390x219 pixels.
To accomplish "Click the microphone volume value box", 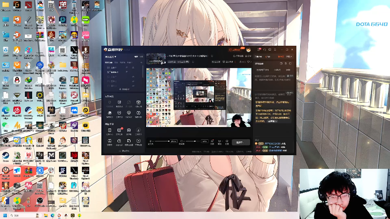I will pyautogui.click(x=174, y=141).
